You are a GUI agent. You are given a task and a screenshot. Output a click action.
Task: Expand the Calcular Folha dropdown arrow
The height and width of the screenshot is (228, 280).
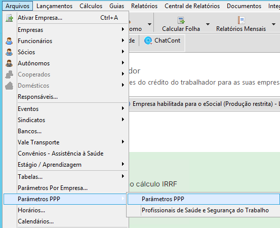(x=208, y=24)
